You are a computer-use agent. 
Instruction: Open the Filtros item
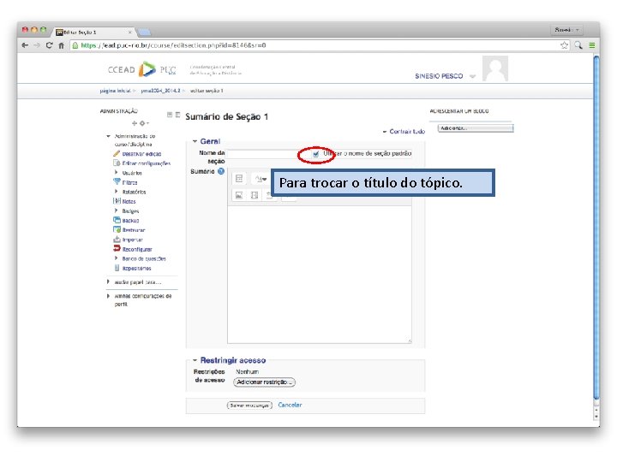click(x=129, y=183)
